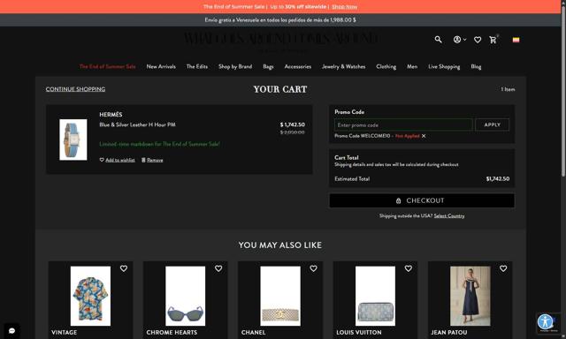Click the VINTAGE brand label
Screen dimensions: 566x339
click(65, 333)
